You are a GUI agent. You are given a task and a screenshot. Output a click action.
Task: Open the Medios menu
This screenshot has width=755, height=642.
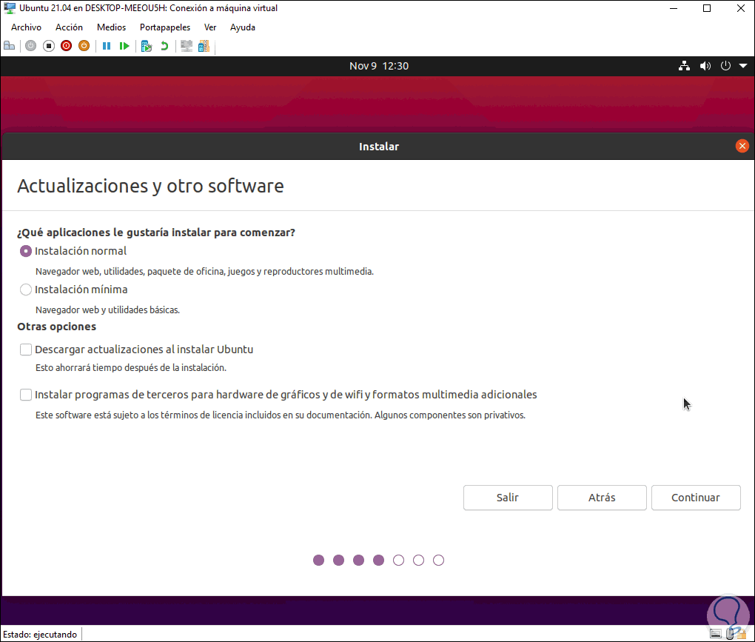tap(111, 27)
